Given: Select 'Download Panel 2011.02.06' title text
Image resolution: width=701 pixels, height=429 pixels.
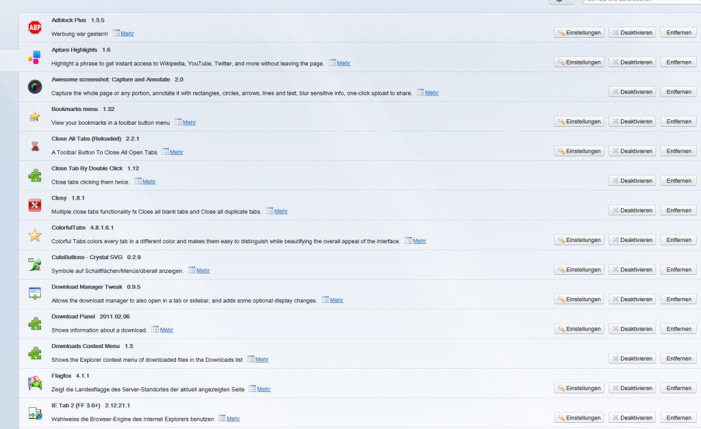Looking at the screenshot, I should 90,317.
